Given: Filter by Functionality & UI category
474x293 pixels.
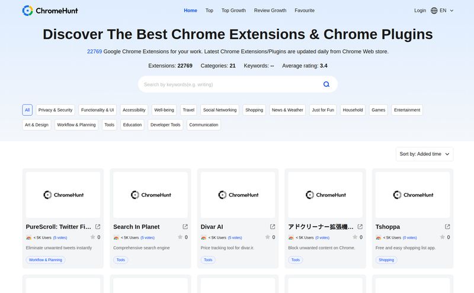Looking at the screenshot, I should [x=97, y=110].
